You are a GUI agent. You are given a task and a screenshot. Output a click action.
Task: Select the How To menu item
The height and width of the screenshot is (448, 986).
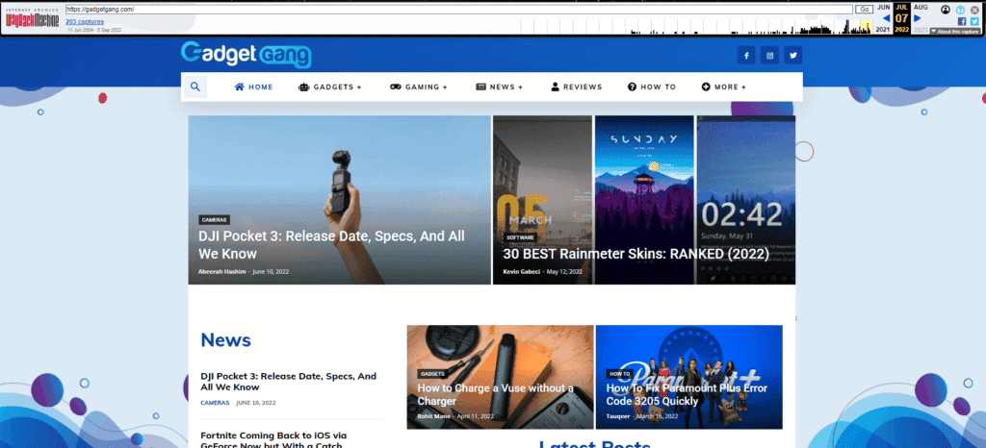pyautogui.click(x=652, y=87)
